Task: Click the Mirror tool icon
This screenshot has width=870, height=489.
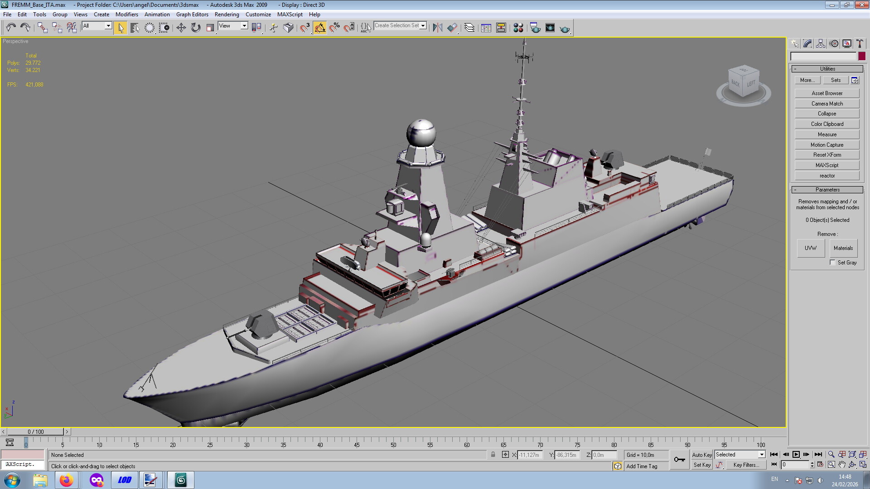Action: (x=437, y=28)
